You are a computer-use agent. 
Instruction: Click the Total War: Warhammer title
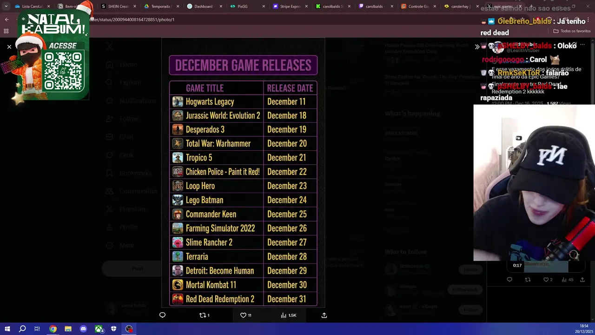click(x=218, y=144)
